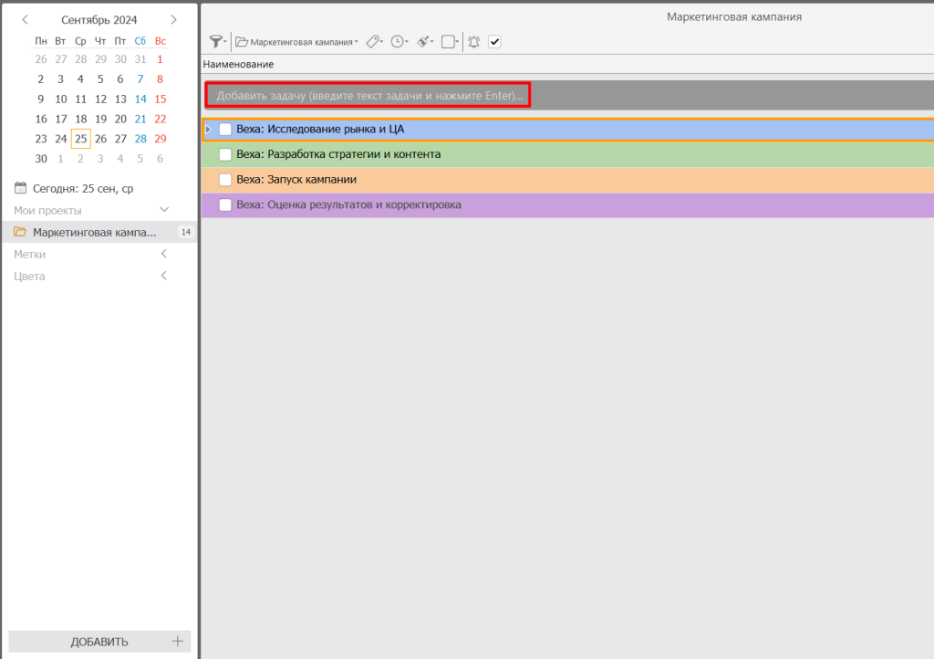Go to next month in calendar
This screenshot has width=934, height=659.
pyautogui.click(x=173, y=19)
